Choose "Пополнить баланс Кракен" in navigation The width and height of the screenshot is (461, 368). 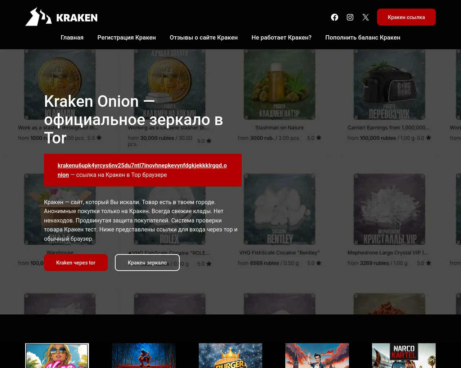[363, 37]
